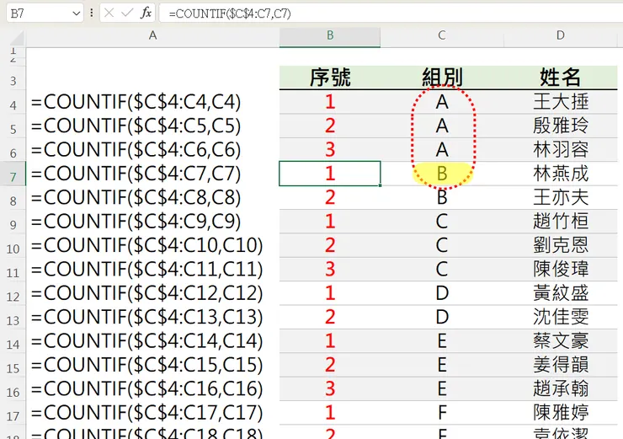Click name cell 沈佳雯
The height and width of the screenshot is (439, 623).
560,317
